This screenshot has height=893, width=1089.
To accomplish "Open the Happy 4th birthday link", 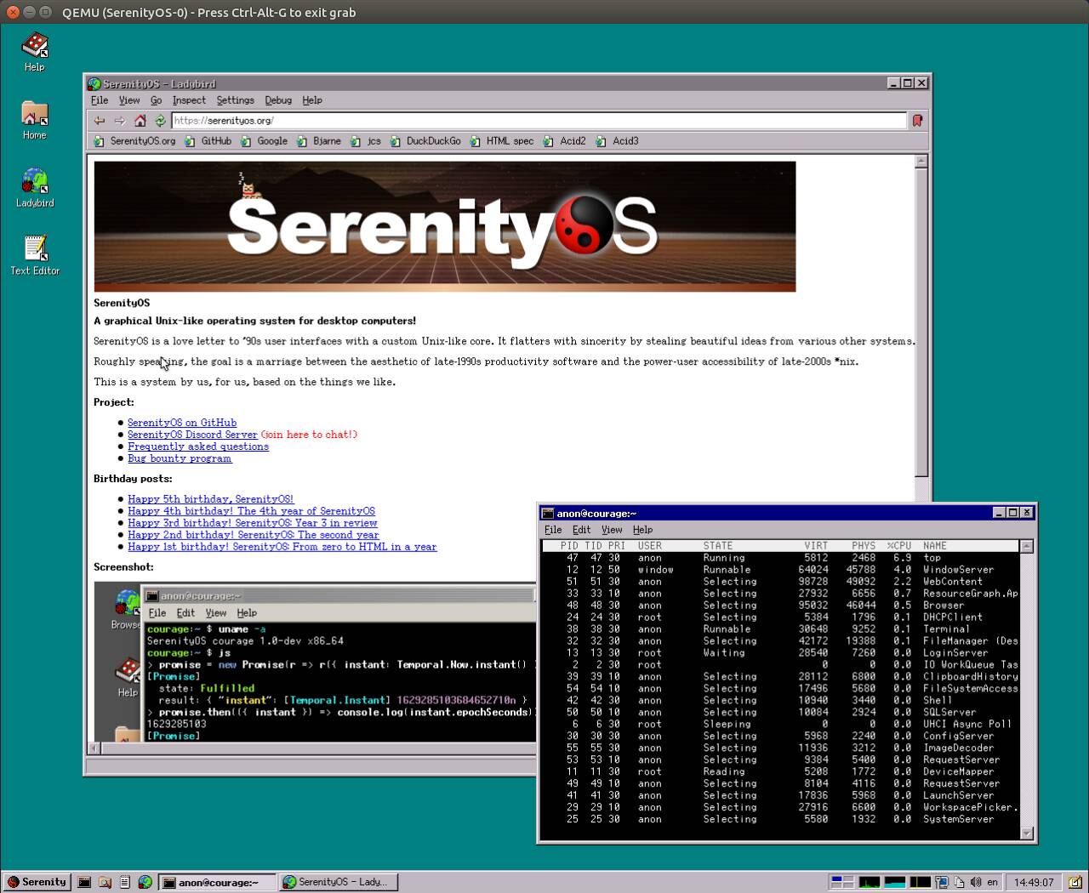I will click(252, 511).
